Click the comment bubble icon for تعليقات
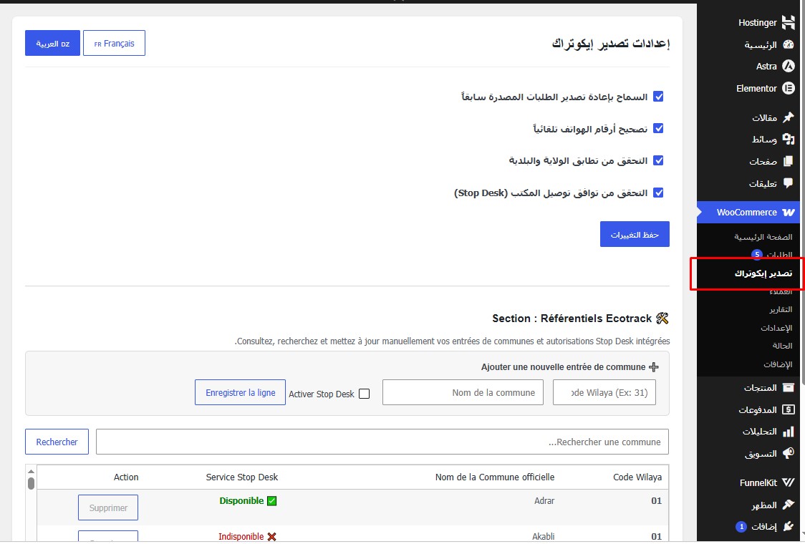The image size is (805, 544). click(x=788, y=183)
